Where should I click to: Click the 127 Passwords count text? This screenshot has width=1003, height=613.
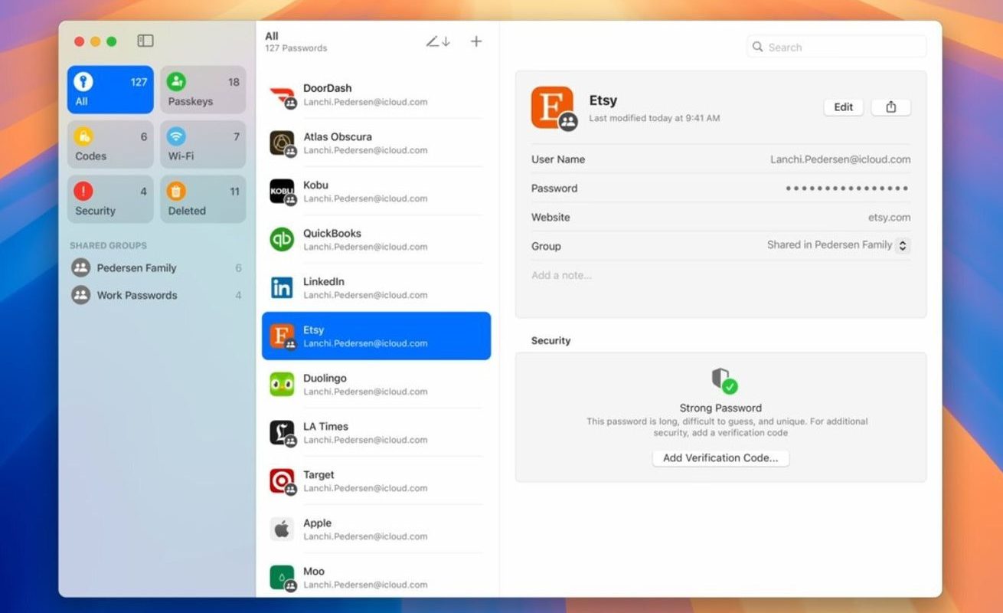tap(296, 48)
